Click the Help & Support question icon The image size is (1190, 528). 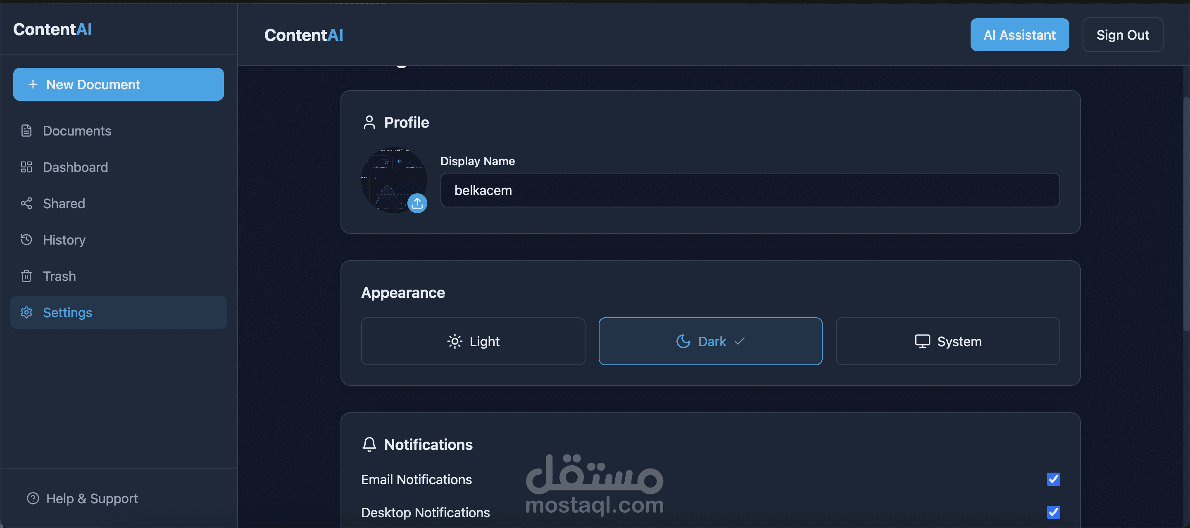33,498
